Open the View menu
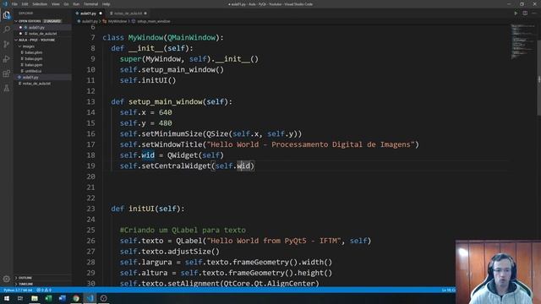The height and width of the screenshot is (304, 541). 56,4
